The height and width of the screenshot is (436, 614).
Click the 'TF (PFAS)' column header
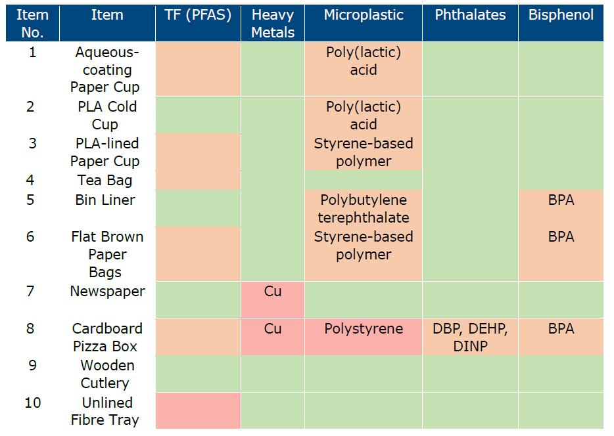click(198, 15)
